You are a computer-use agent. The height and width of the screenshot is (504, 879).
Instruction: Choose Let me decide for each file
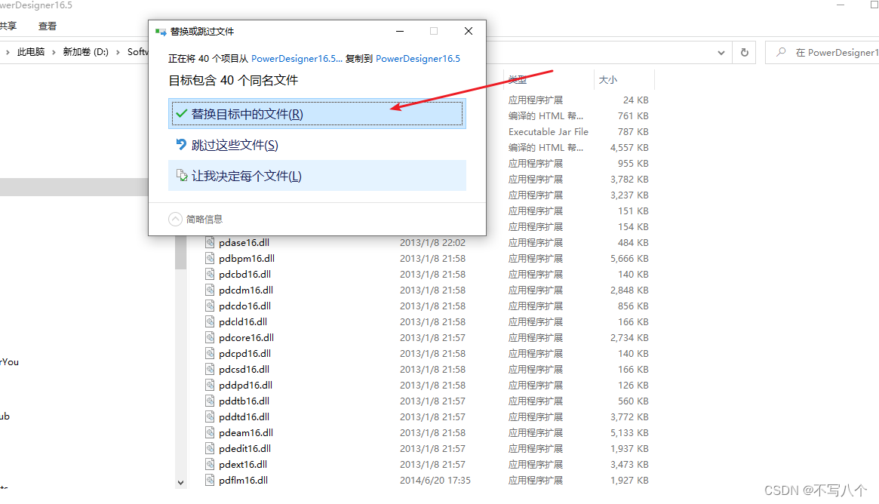coord(317,176)
